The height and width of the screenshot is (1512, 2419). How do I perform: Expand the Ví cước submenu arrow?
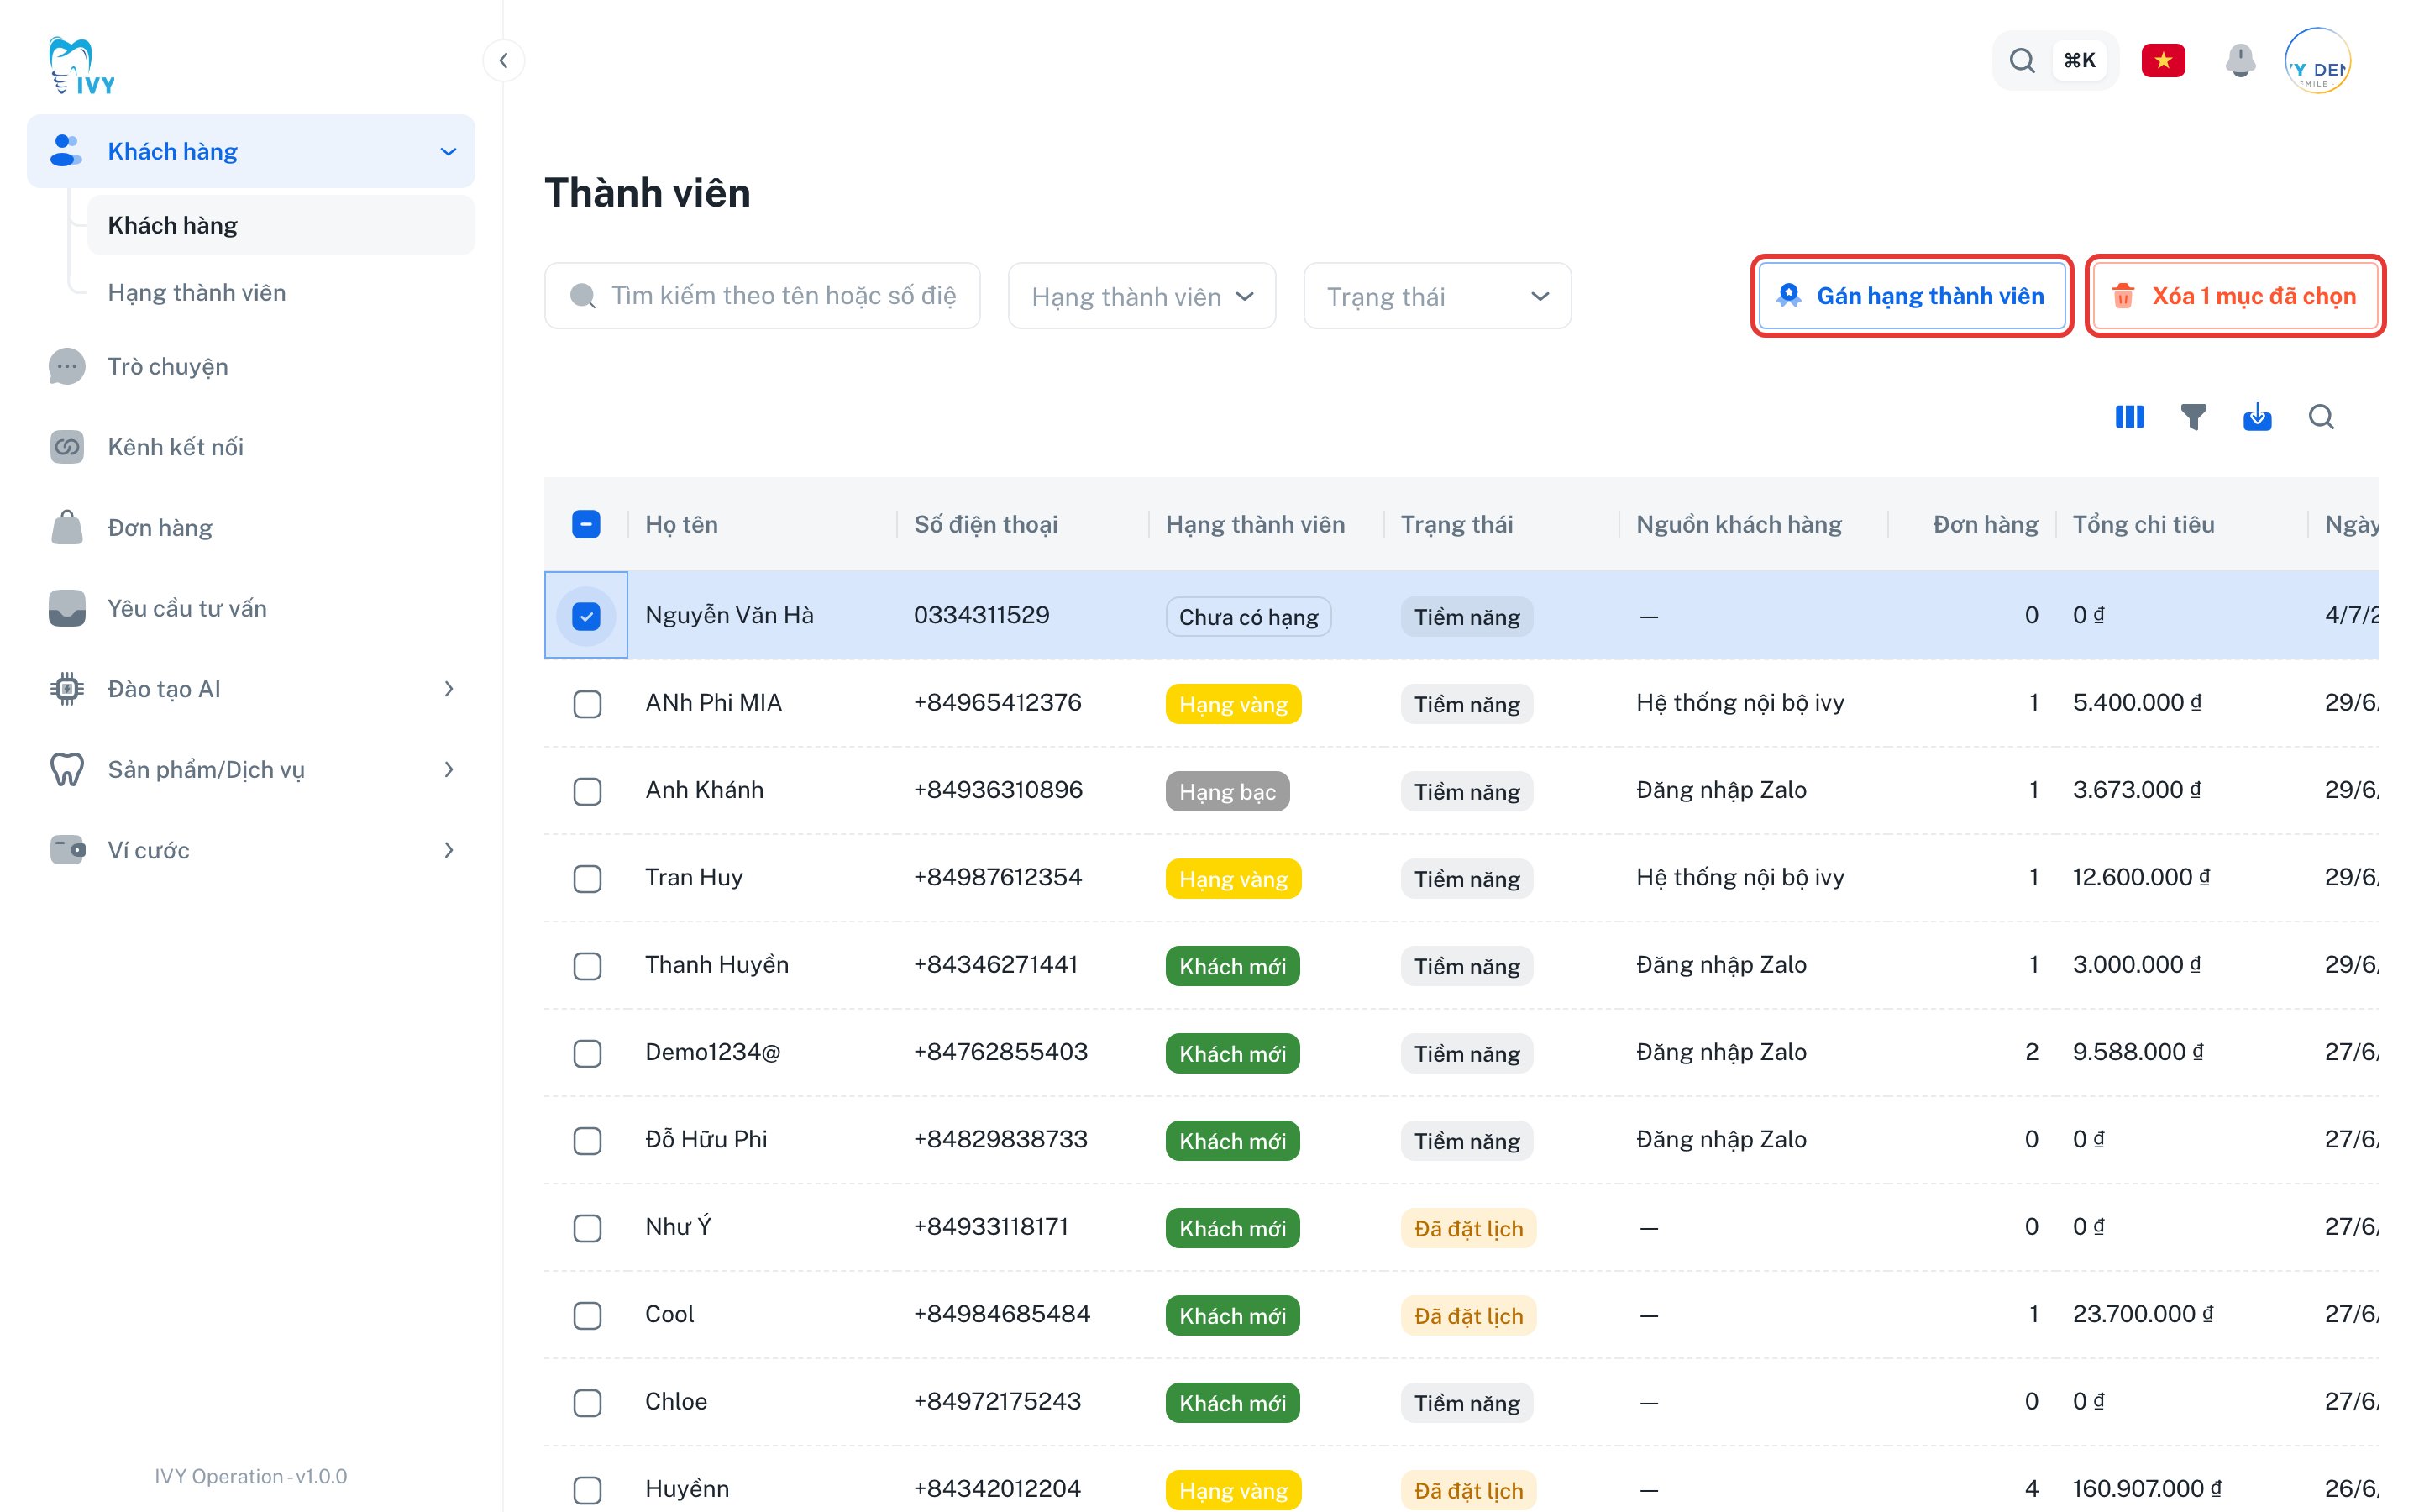448,850
